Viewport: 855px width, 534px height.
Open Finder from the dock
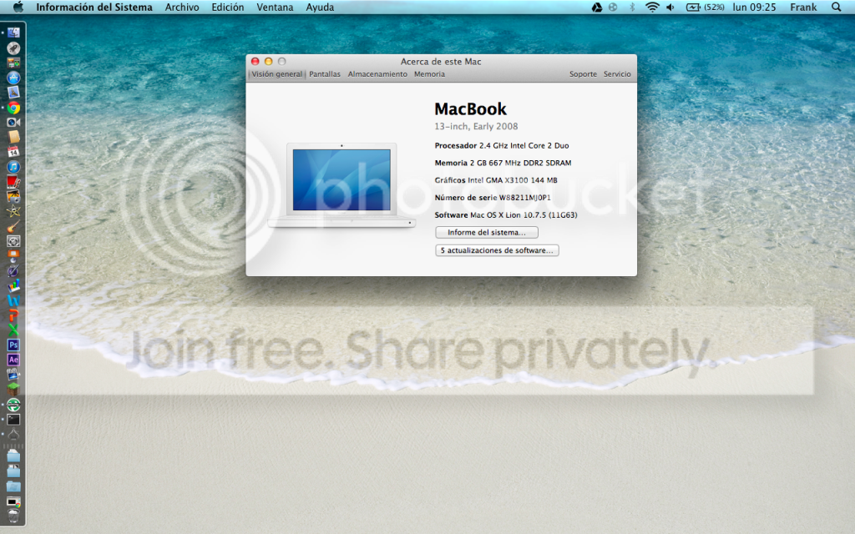[13, 33]
